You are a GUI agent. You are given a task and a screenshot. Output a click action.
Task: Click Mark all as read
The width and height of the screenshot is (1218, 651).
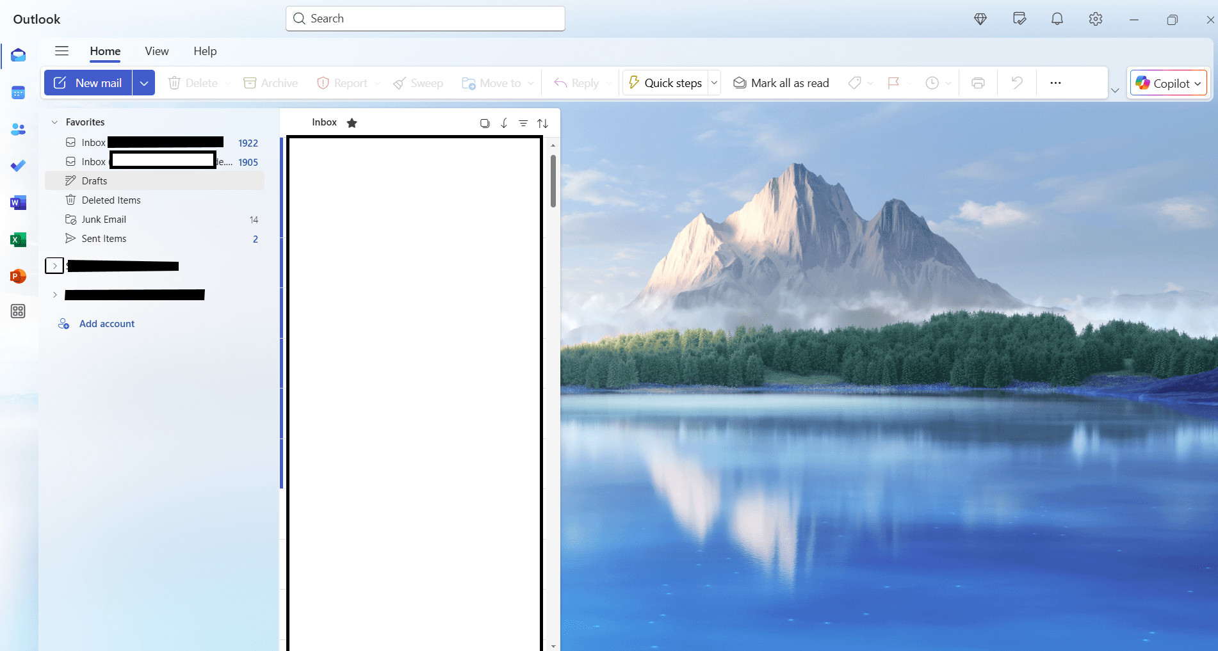click(x=781, y=83)
